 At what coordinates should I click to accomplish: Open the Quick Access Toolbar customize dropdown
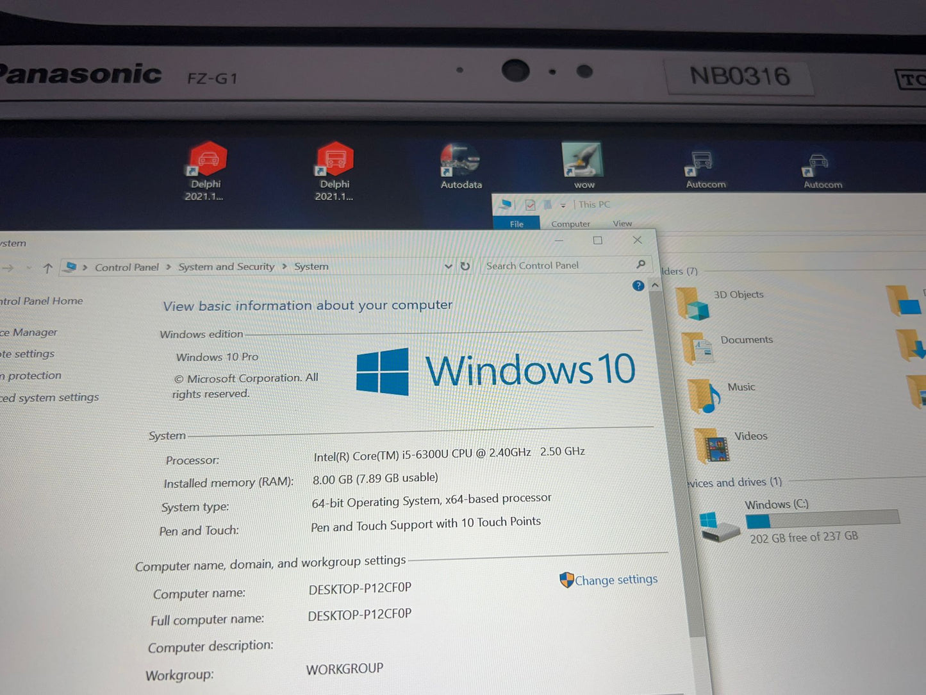point(563,205)
